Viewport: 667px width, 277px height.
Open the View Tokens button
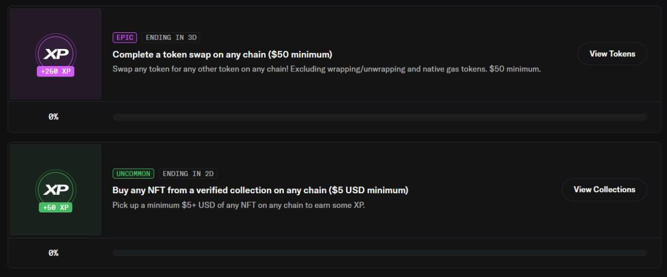612,54
